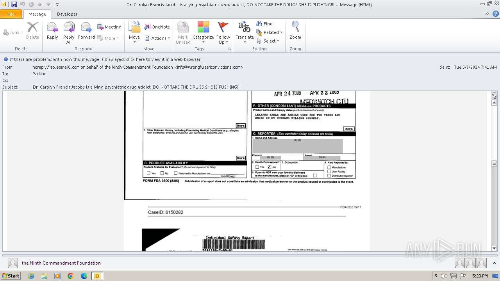Open the Categorize color menu
The height and width of the screenshot is (281, 500).
[x=203, y=33]
